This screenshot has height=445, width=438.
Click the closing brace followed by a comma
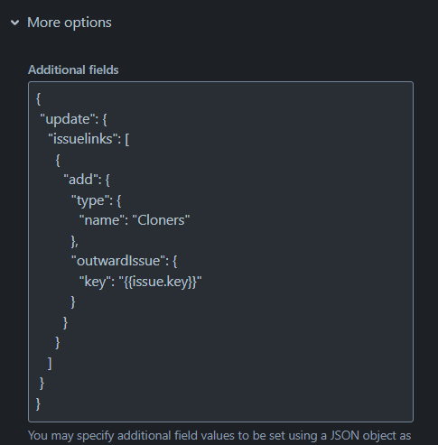(x=75, y=241)
